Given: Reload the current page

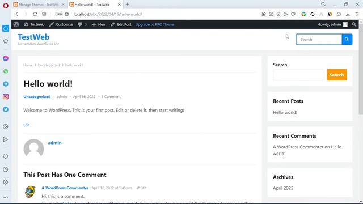Looking at the screenshot, I should click(35, 14).
